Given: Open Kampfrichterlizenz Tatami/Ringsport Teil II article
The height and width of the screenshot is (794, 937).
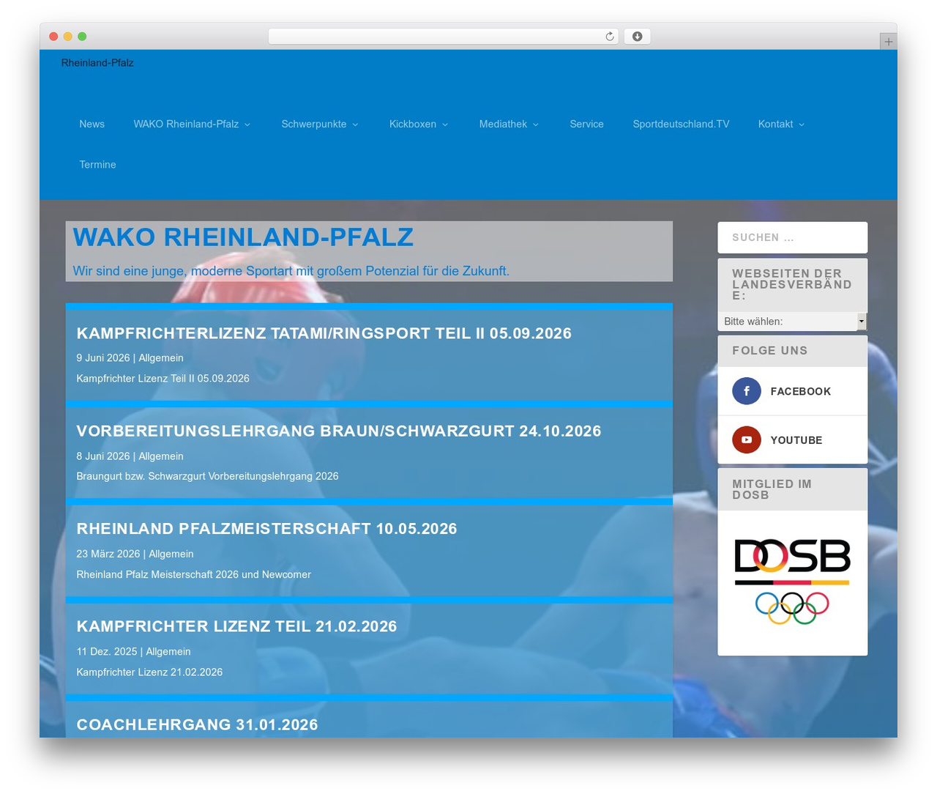Looking at the screenshot, I should [324, 333].
